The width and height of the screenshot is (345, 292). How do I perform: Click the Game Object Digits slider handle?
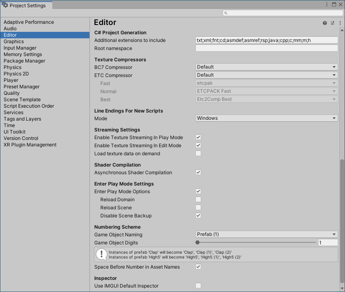197,242
